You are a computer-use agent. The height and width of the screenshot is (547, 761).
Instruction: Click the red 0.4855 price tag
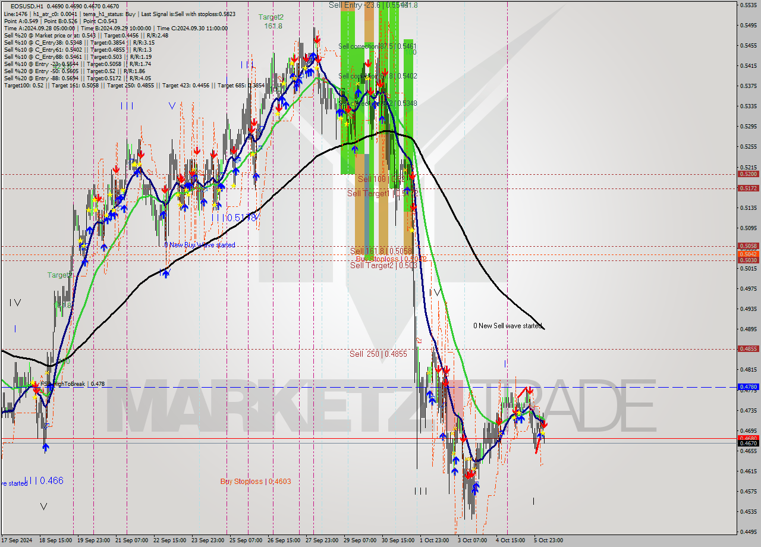click(748, 349)
